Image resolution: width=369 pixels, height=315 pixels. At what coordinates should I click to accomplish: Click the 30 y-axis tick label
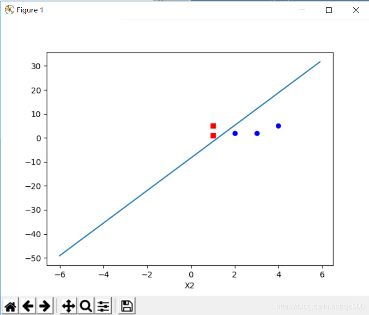point(36,66)
